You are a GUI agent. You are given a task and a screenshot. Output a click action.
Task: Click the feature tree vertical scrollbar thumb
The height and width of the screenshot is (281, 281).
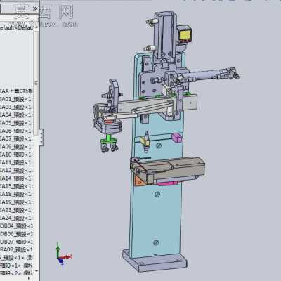(x=37, y=84)
